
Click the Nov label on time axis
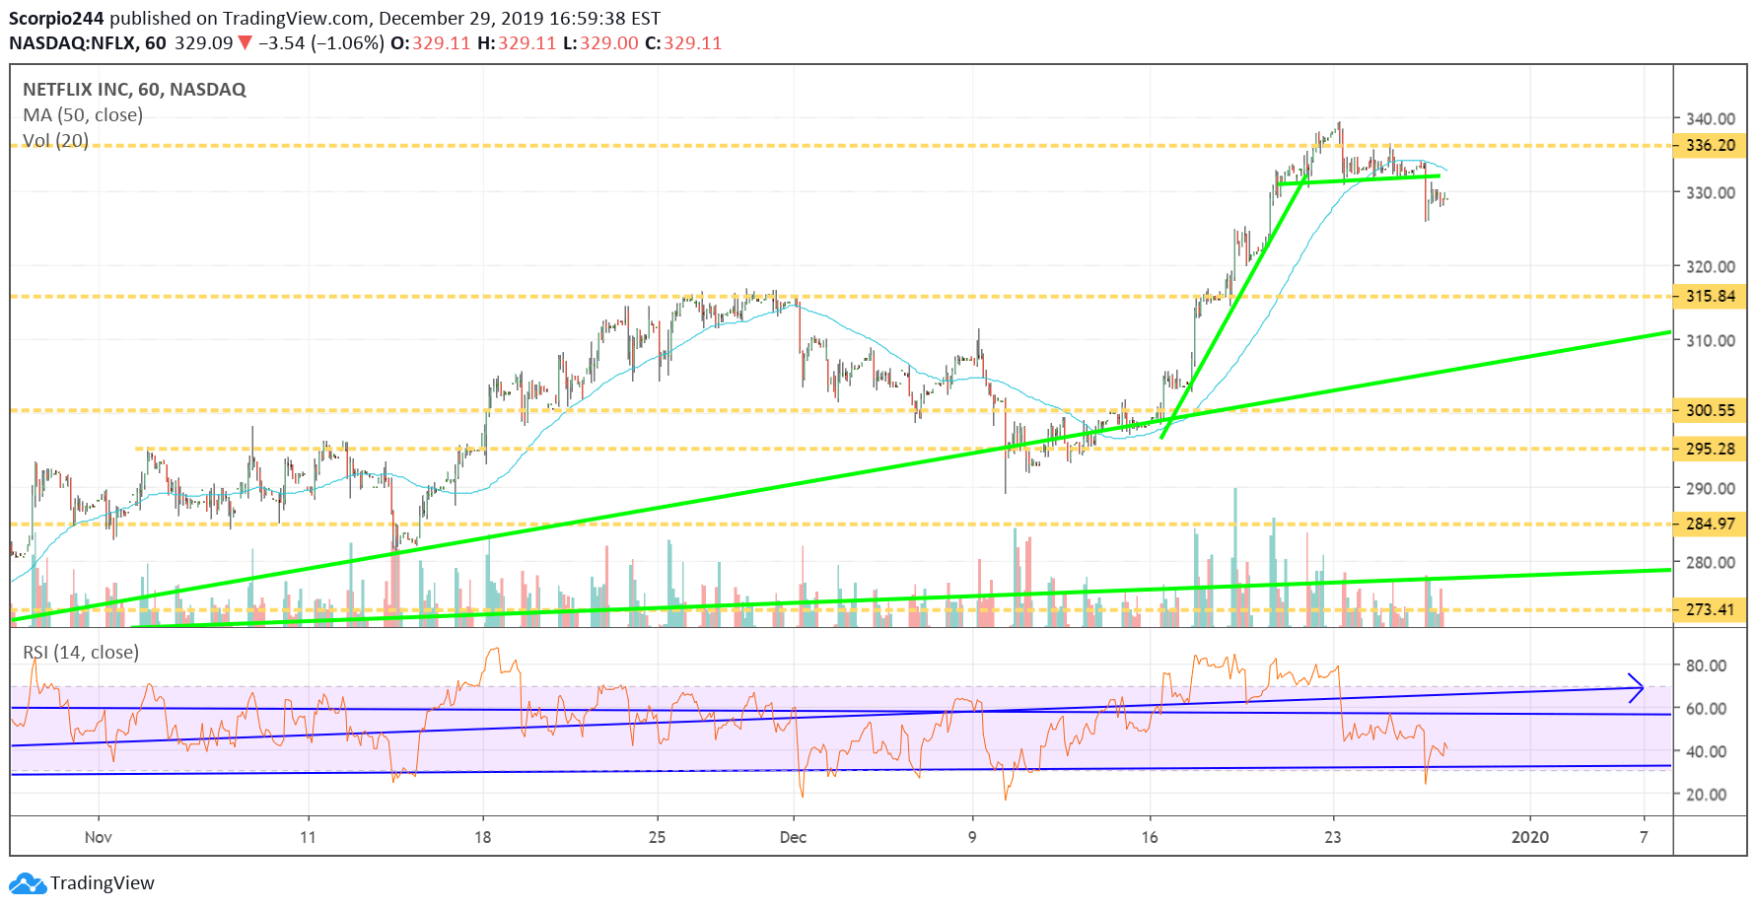[99, 838]
